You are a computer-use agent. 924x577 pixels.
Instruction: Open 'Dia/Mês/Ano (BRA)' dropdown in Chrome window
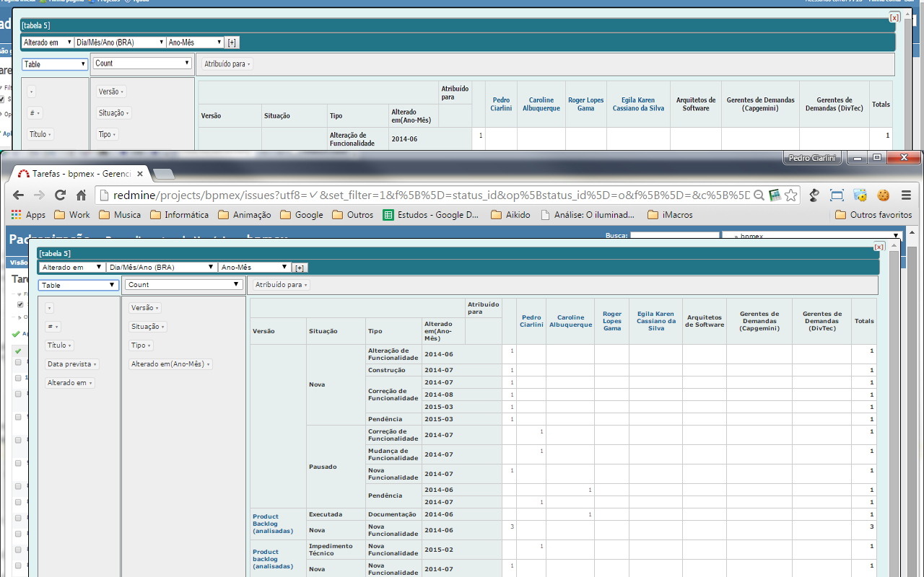[x=162, y=267]
